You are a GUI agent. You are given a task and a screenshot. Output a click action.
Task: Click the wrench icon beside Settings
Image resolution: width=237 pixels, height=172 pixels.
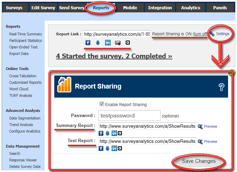point(212,34)
